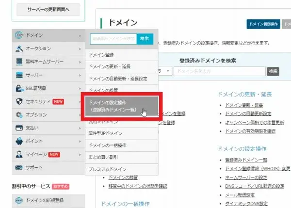Select ドメイン登録 in the flyout menu
Viewport: 291px width, 208px height.
coord(122,55)
